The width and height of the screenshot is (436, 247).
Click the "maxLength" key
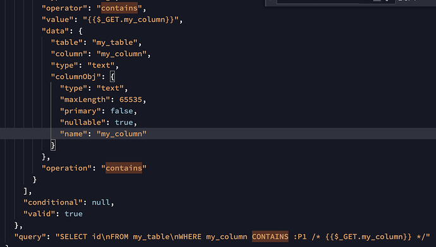[85, 99]
